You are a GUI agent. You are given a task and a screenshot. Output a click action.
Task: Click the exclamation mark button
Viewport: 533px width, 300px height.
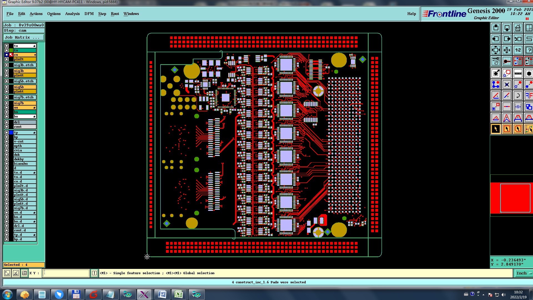coord(94,273)
